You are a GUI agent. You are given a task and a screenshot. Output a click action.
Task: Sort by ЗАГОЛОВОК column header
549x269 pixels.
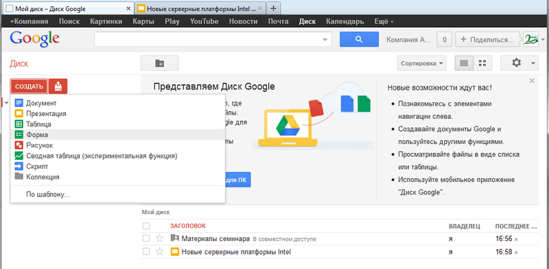tap(187, 226)
